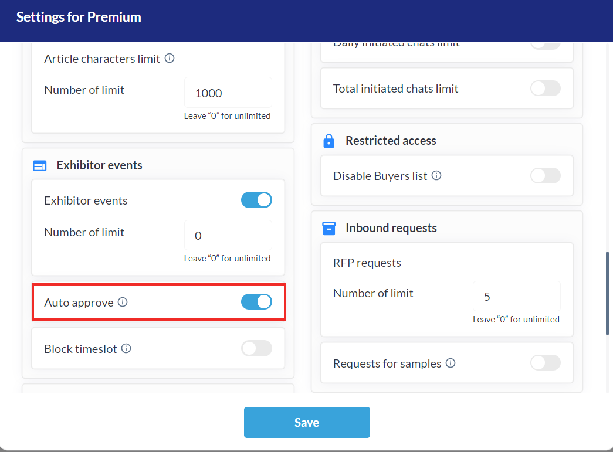Click the vertical scrollbar thumb

(x=607, y=293)
